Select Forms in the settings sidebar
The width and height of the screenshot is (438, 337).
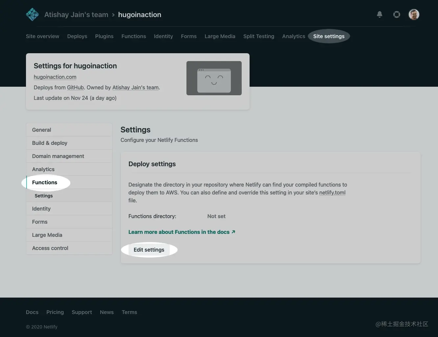[69, 222]
